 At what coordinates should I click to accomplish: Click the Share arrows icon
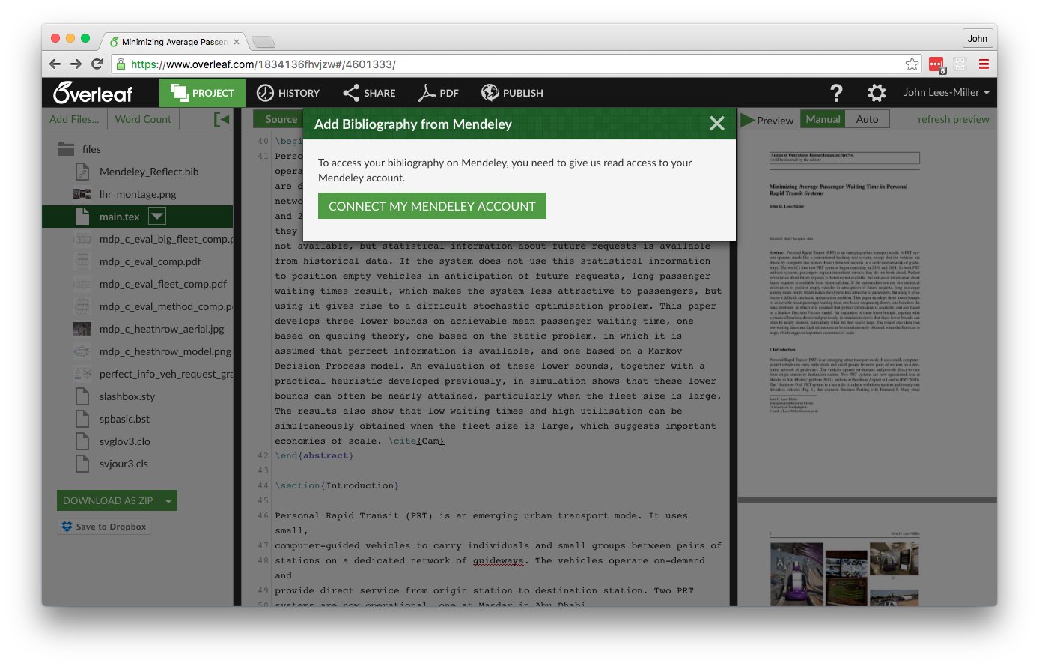[x=351, y=93]
